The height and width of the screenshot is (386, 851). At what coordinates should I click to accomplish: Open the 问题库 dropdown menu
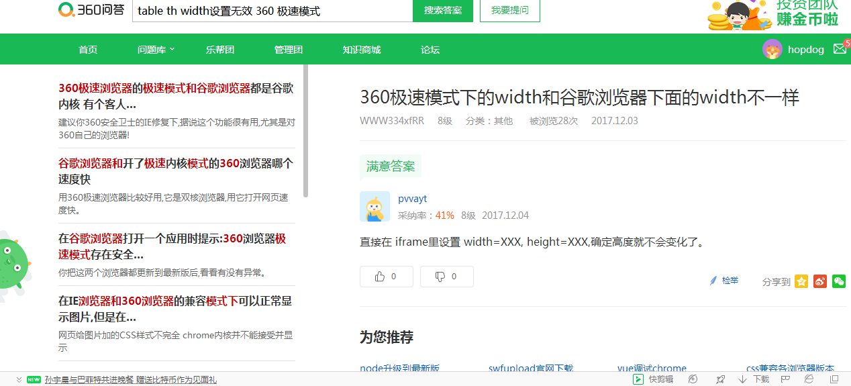click(x=156, y=49)
